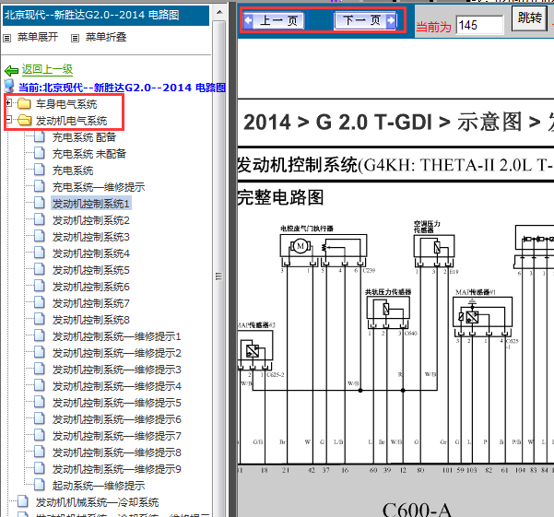Click document icon beside 发动机控制系统5

tap(40, 269)
